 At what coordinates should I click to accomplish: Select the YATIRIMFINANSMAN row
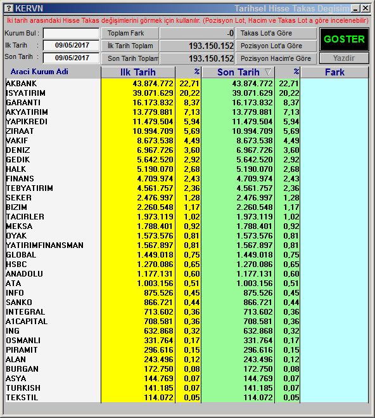pos(187,245)
